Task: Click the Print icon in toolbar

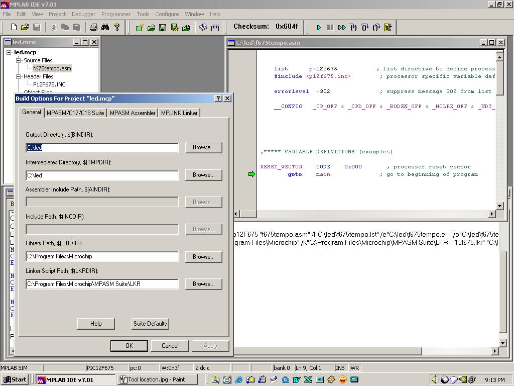Action: [93, 27]
